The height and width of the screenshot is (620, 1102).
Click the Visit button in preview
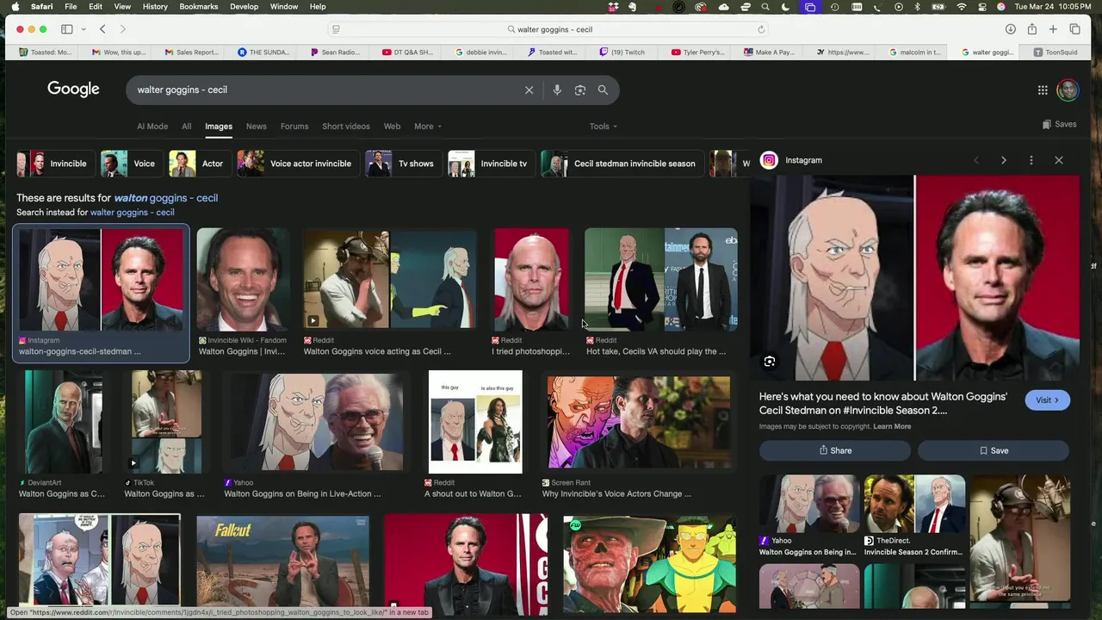click(x=1047, y=400)
